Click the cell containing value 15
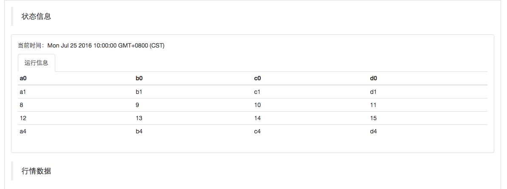Image resolution: width=507 pixels, height=189 pixels. (374, 118)
